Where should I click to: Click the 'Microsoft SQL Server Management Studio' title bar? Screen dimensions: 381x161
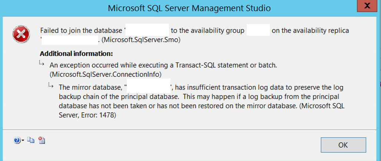point(189,8)
